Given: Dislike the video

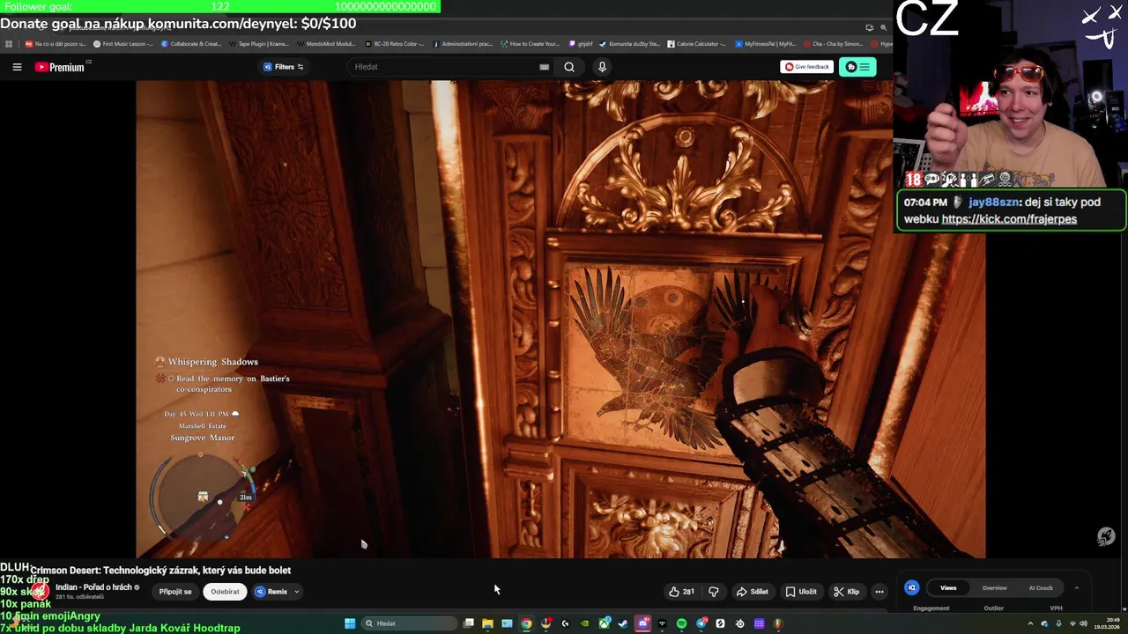Looking at the screenshot, I should click(x=714, y=592).
